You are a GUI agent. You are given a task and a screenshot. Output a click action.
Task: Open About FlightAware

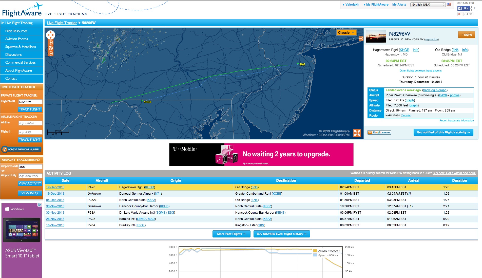22,70
